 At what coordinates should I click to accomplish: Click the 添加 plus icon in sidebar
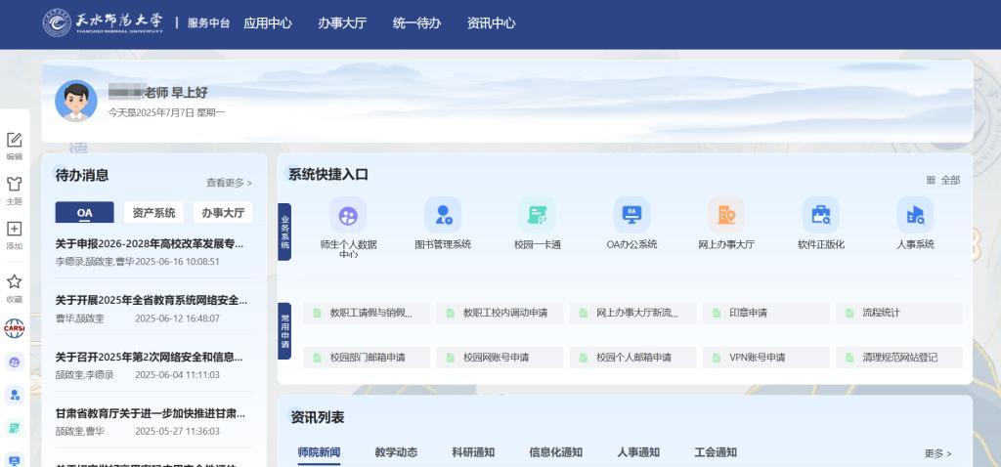coord(14,230)
